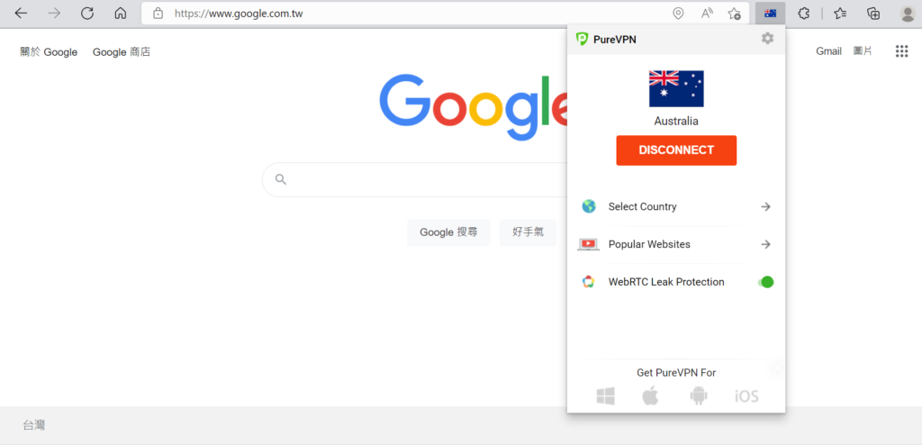922x445 pixels.
Task: Click the globe icon beside Select Country
Action: (x=589, y=206)
